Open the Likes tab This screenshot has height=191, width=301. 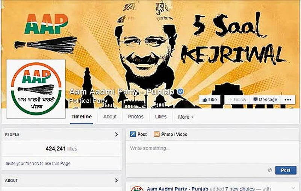pyautogui.click(x=161, y=117)
